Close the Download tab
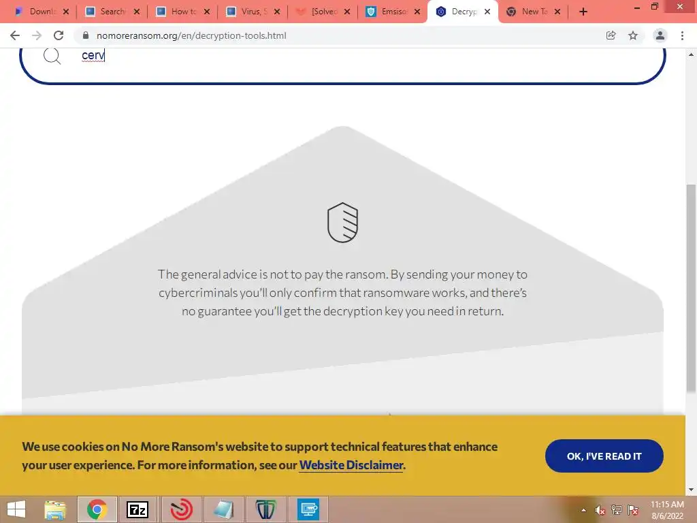697x523 pixels. 66,12
